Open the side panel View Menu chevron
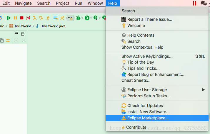This screenshot has width=210, height=134. click(24, 40)
